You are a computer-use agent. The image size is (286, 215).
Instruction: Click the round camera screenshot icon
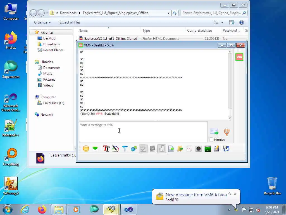[x=199, y=149]
